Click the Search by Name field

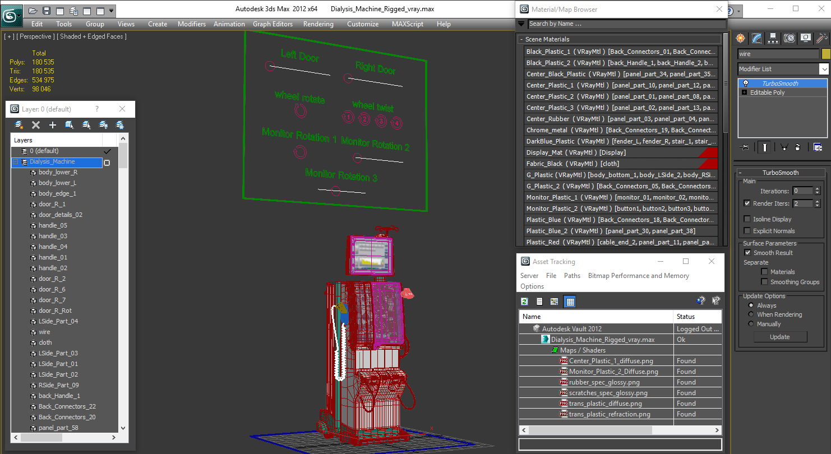[626, 24]
